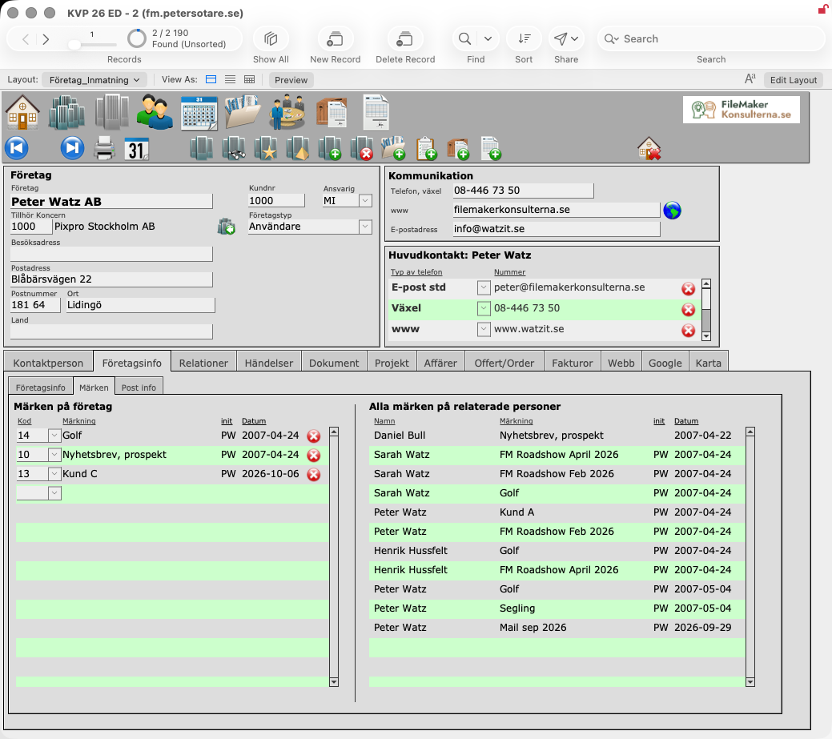
Task: Expand the Företagstyp Användare dropdown
Action: [x=365, y=227]
